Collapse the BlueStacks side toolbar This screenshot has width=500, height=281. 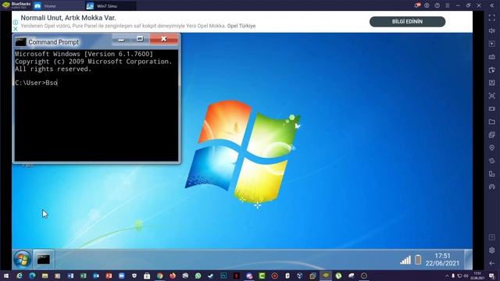pos(491,5)
